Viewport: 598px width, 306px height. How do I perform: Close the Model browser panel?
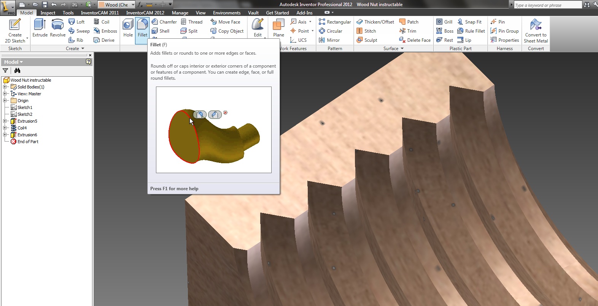[x=90, y=55]
